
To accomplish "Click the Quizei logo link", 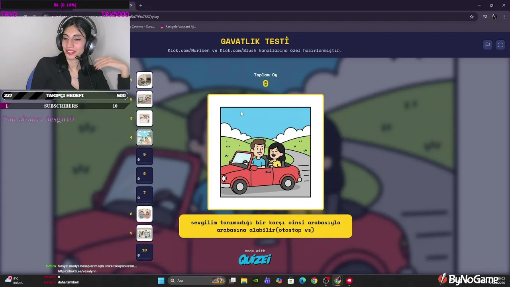I will [255, 259].
